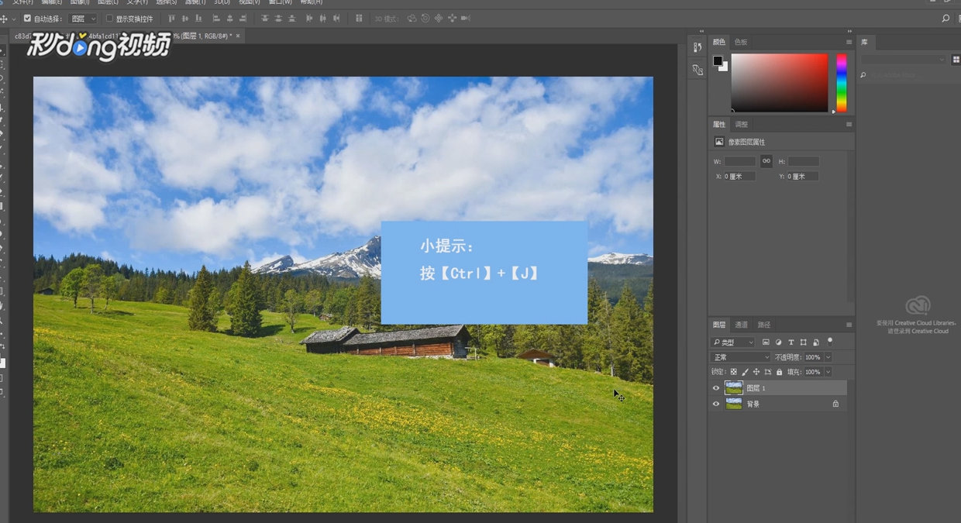Align right edges in options bar

[243, 19]
